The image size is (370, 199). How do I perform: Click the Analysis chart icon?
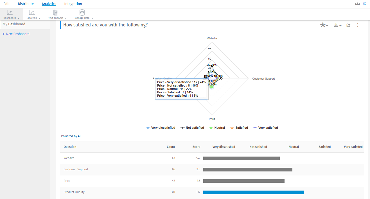32,12
